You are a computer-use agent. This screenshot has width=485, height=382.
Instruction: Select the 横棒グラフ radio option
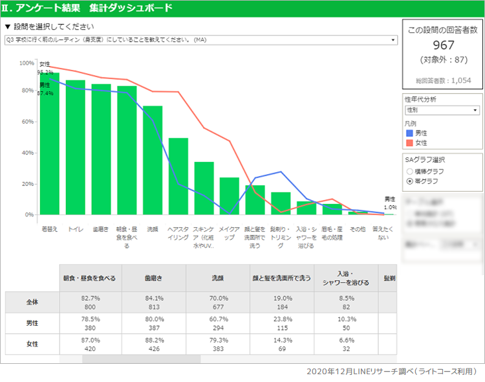[x=409, y=172]
